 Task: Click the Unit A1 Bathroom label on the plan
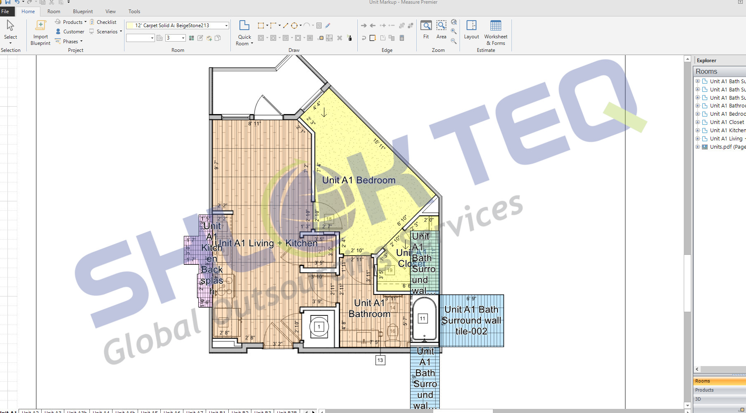click(x=369, y=308)
